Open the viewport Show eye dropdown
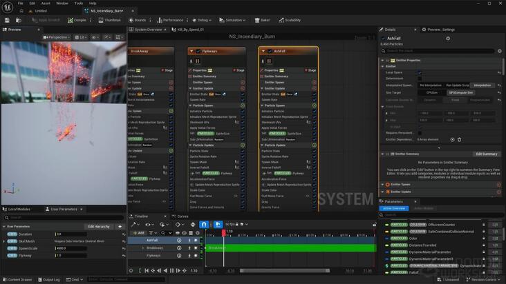This screenshot has width=506, height=284. point(95,37)
